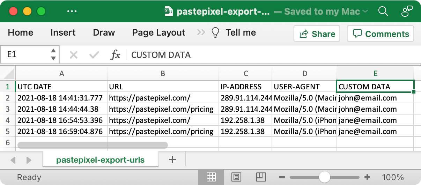This screenshot has height=185, width=421.
Task: Select the CUSTOM DATA cell E1
Action: point(375,87)
